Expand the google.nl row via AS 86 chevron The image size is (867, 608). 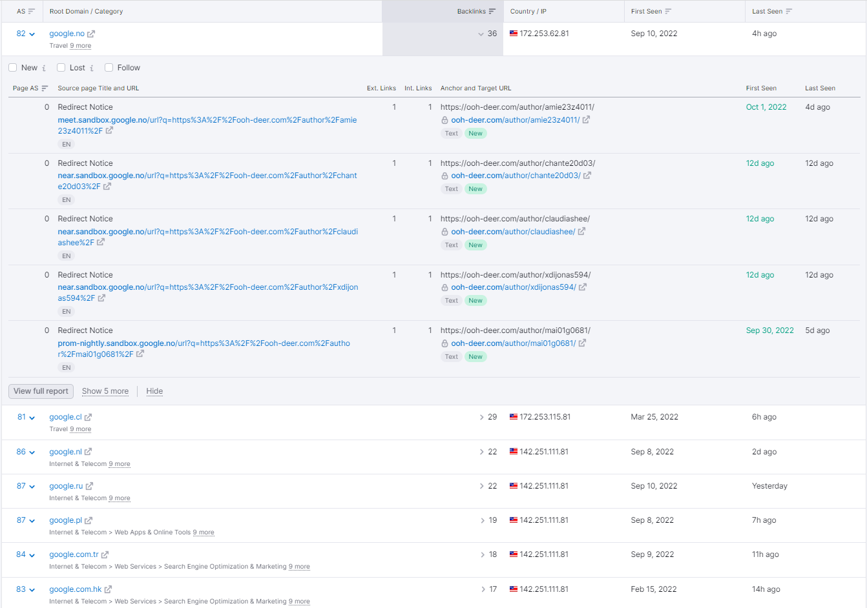(x=32, y=452)
